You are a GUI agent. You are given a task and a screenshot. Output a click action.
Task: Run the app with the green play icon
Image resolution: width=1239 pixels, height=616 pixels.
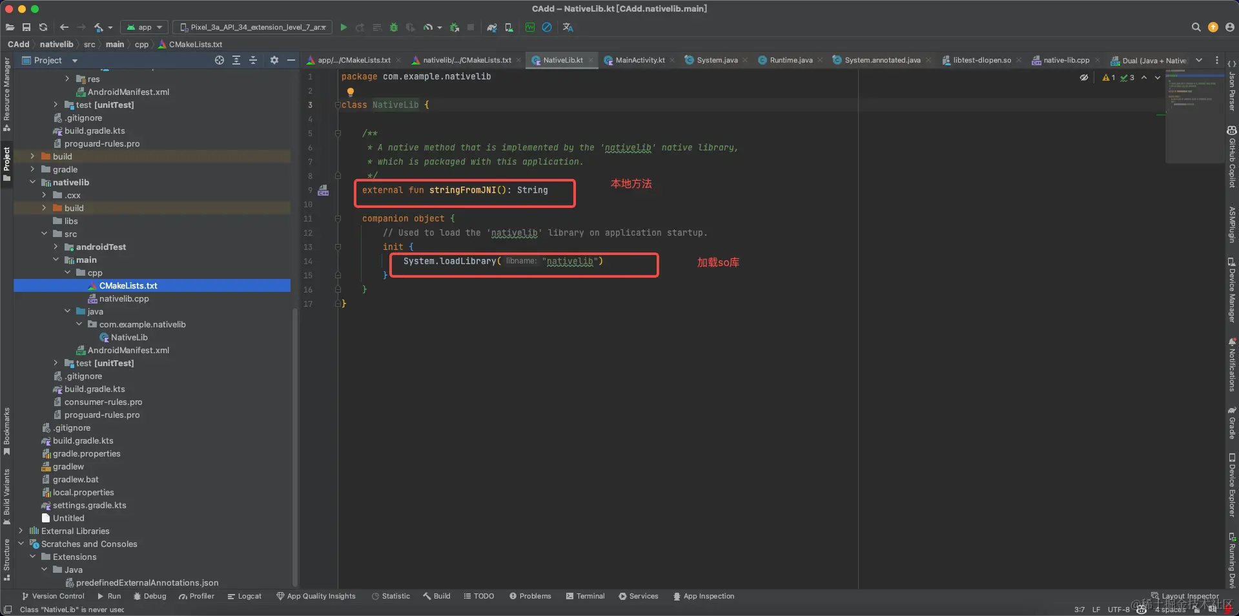(343, 27)
